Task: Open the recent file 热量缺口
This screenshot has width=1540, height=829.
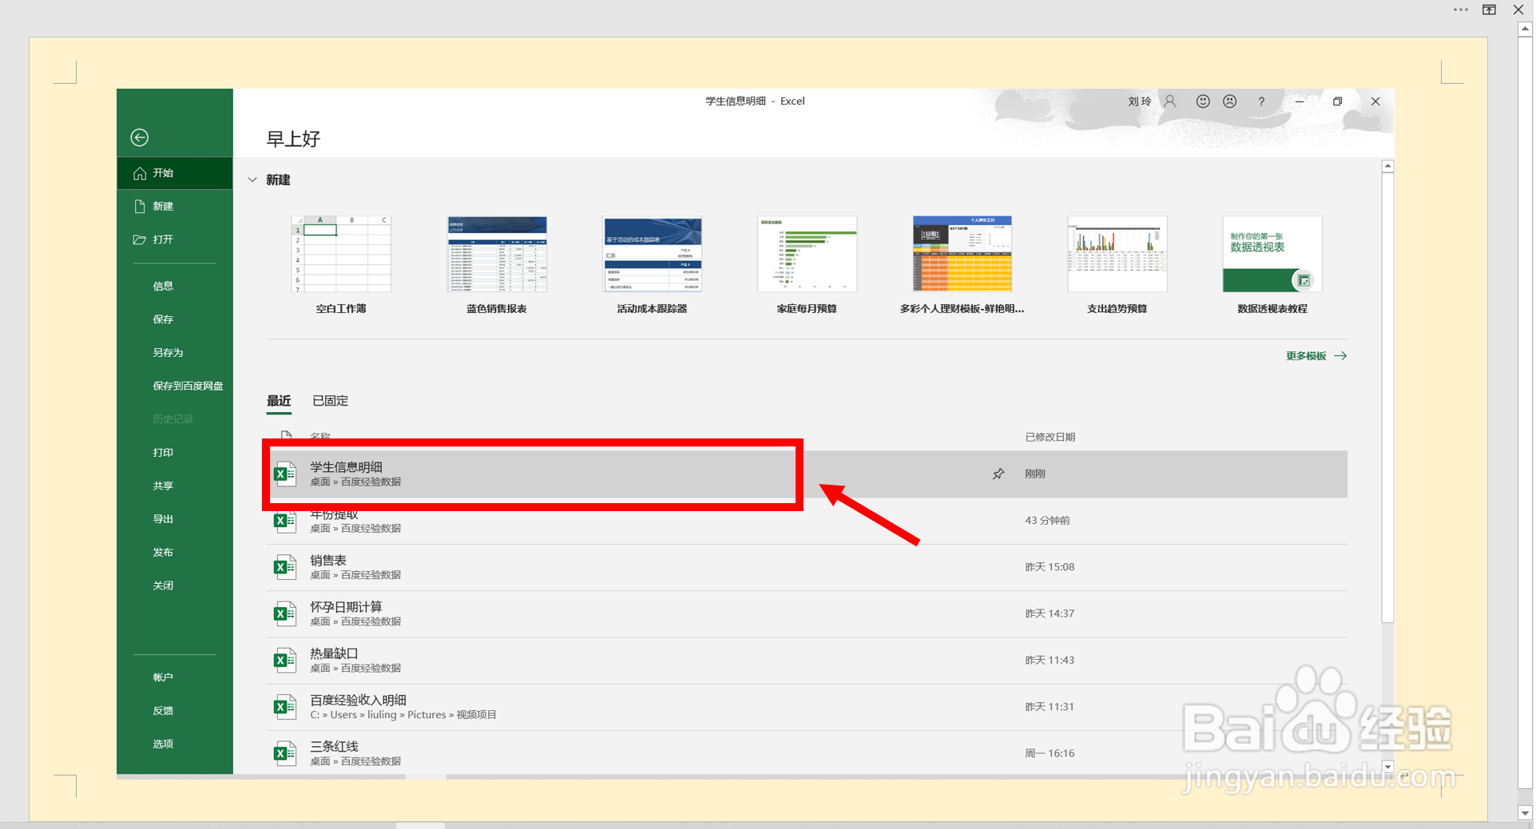Action: click(x=807, y=660)
